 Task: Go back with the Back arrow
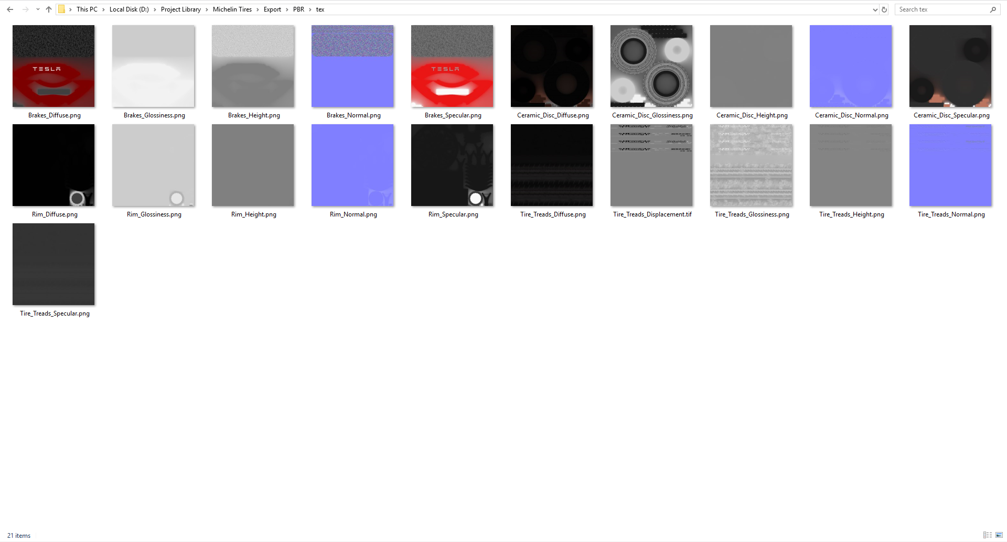pos(10,9)
